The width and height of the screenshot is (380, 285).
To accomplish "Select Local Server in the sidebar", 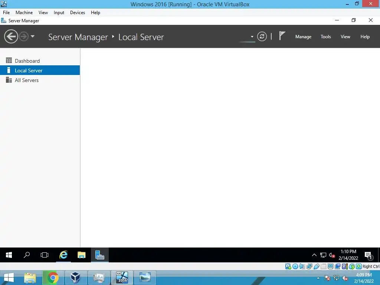I will pyautogui.click(x=40, y=70).
